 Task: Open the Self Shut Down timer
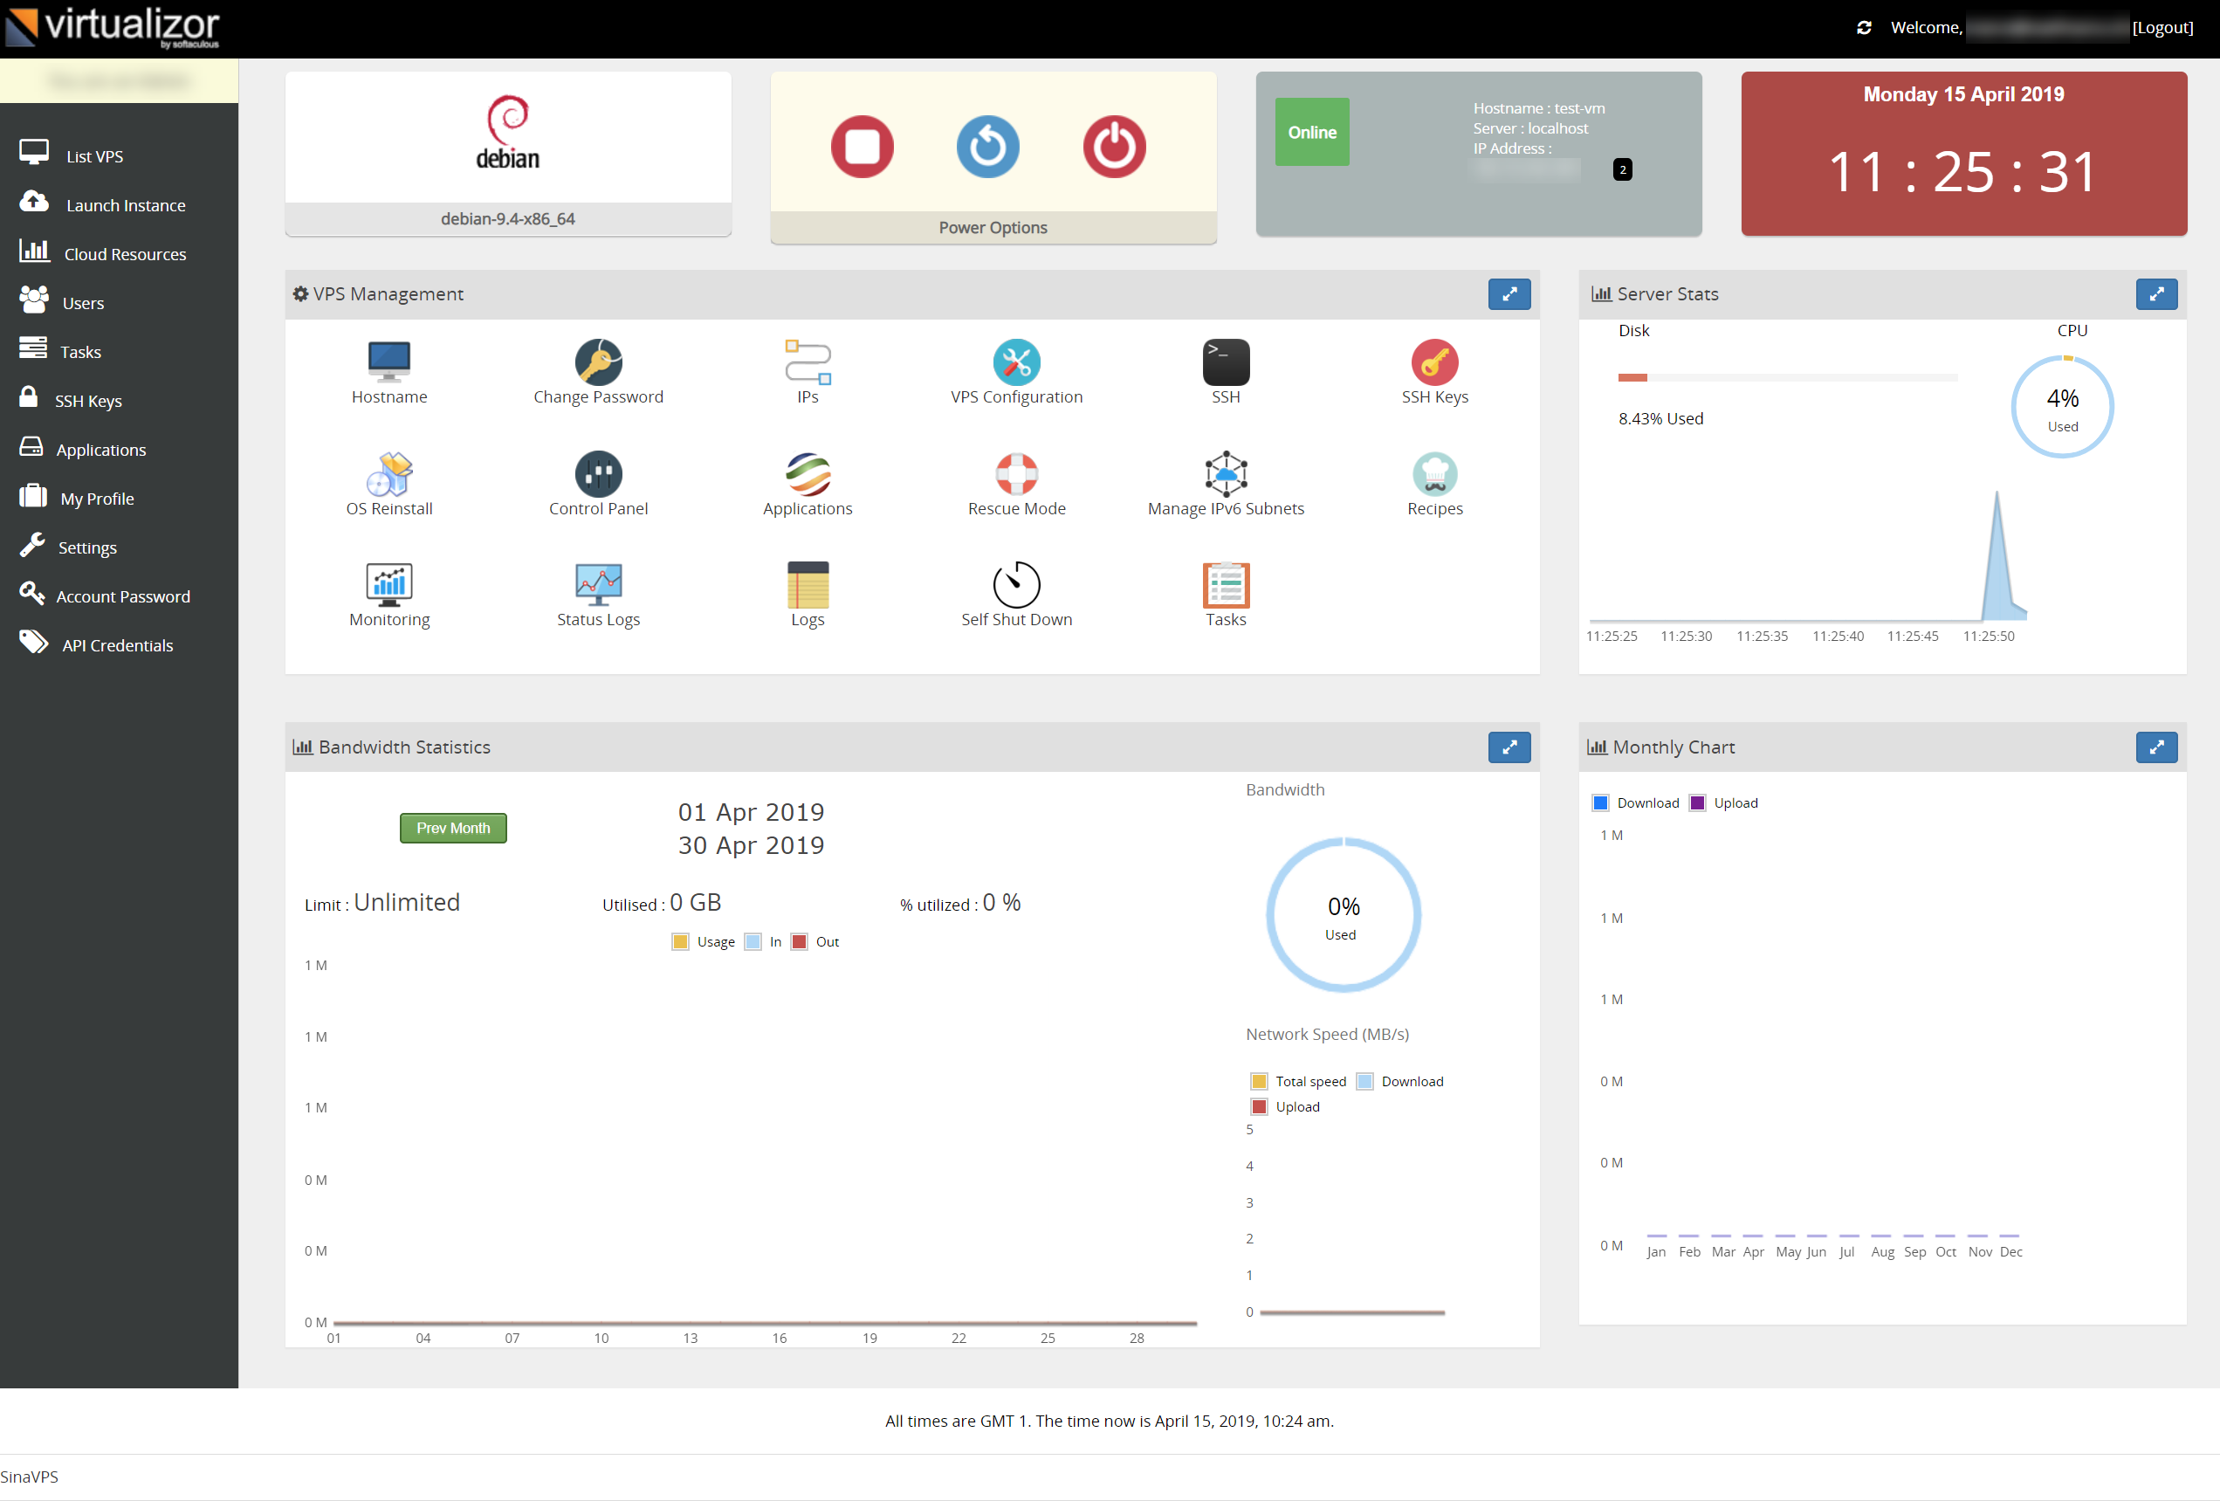[1016, 585]
